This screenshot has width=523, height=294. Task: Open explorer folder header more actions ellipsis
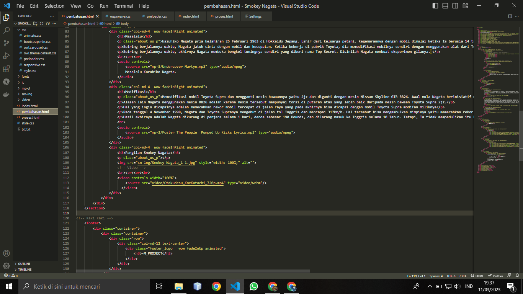[x=54, y=24]
